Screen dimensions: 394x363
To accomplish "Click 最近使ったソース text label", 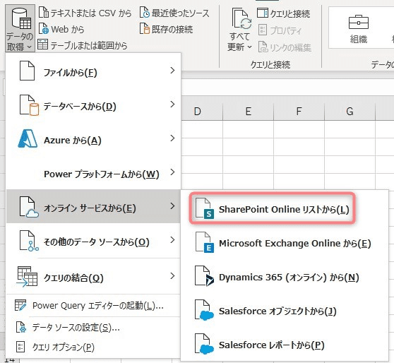I will coord(180,13).
